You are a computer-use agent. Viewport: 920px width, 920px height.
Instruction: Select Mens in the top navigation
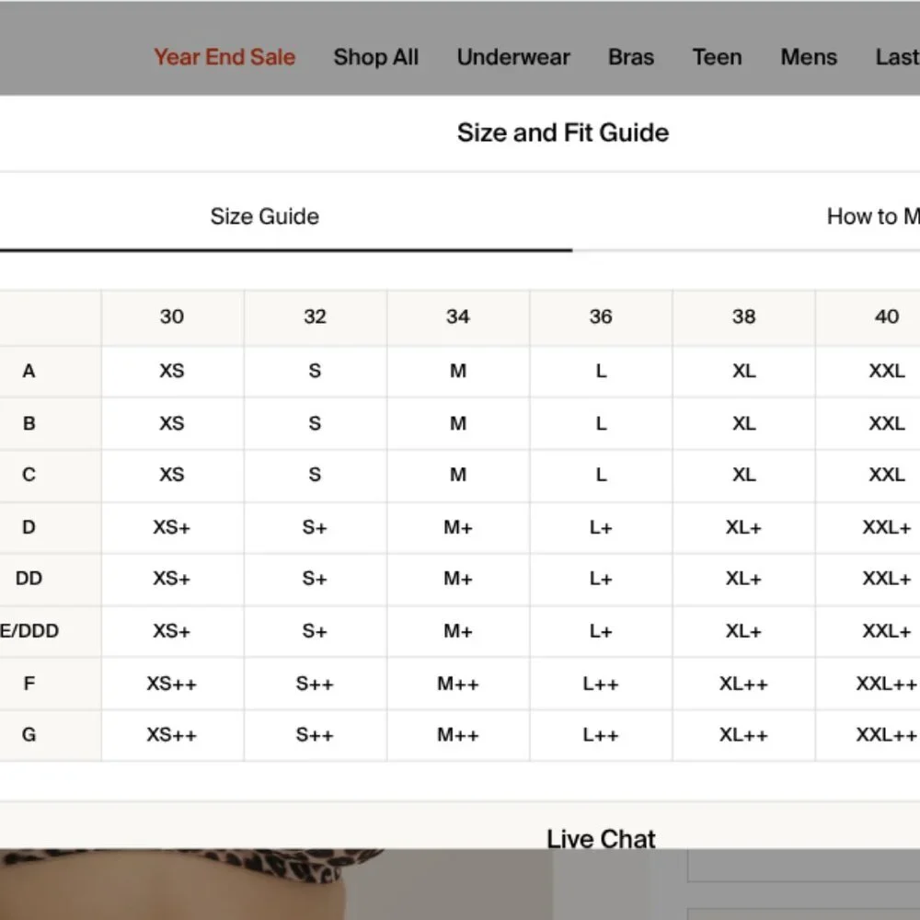pyautogui.click(x=809, y=57)
